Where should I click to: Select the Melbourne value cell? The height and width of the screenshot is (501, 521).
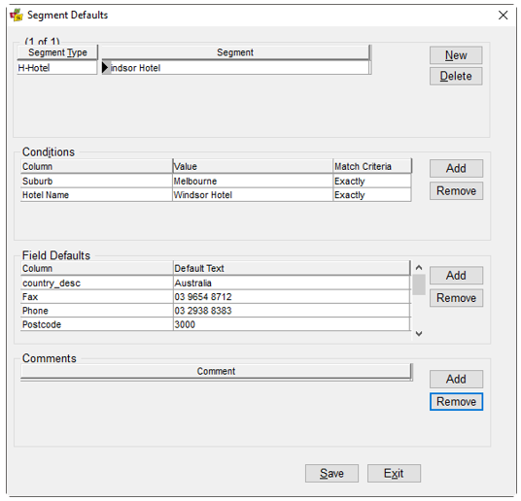click(x=253, y=182)
